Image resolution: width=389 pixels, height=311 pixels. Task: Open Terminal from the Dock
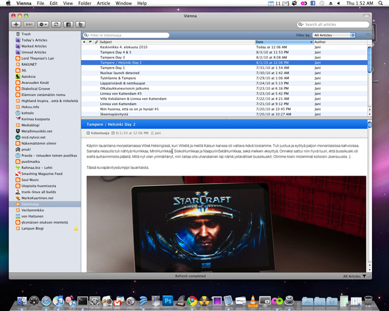pyautogui.click(x=83, y=301)
